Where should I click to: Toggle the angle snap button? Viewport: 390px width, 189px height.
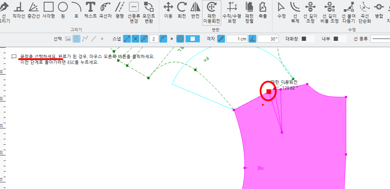click(253, 39)
